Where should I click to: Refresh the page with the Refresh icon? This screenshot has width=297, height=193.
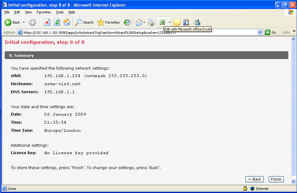click(x=57, y=22)
